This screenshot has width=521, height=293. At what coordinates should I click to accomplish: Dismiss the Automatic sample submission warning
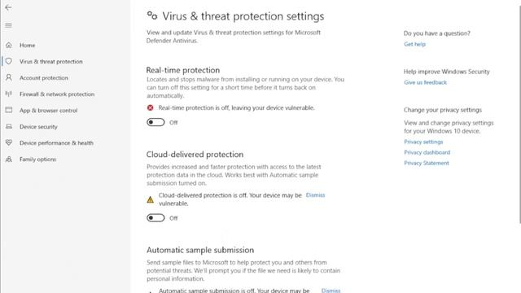331,291
